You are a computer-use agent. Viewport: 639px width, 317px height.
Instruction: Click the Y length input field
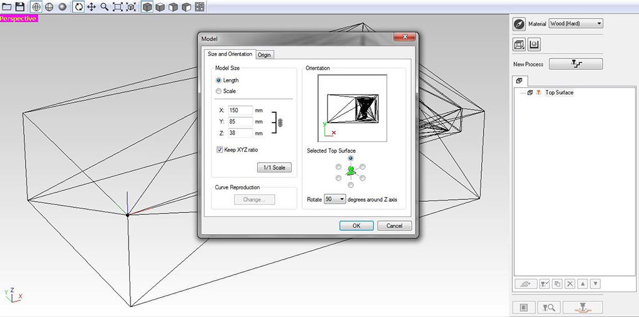click(240, 121)
